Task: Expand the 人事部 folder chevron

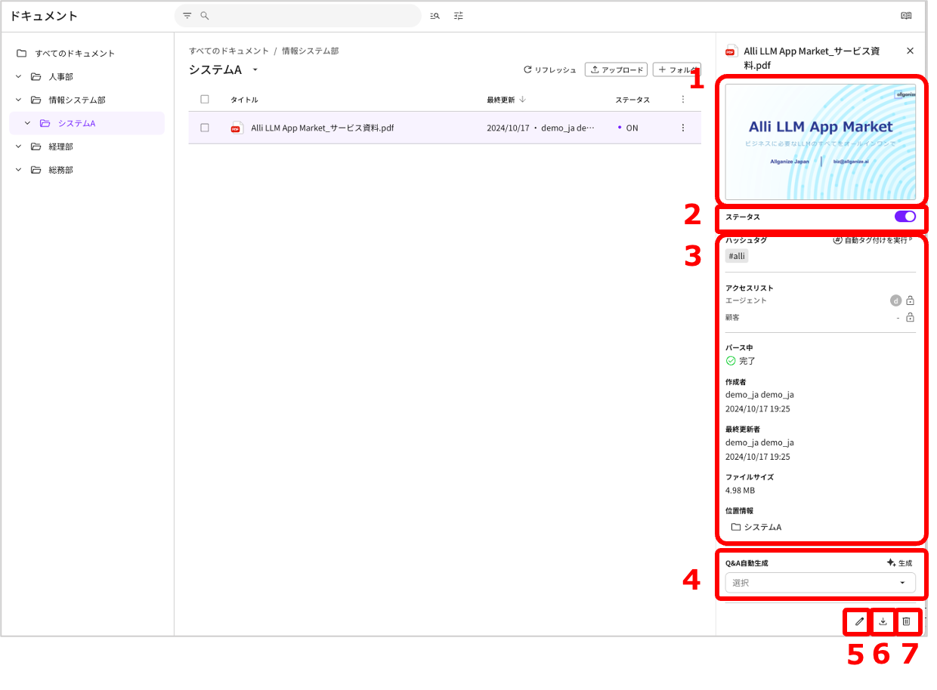Action: (19, 77)
